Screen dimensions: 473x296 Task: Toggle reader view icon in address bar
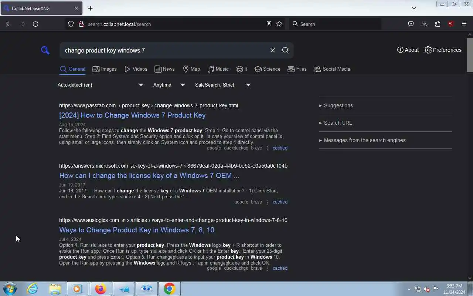tap(269, 24)
